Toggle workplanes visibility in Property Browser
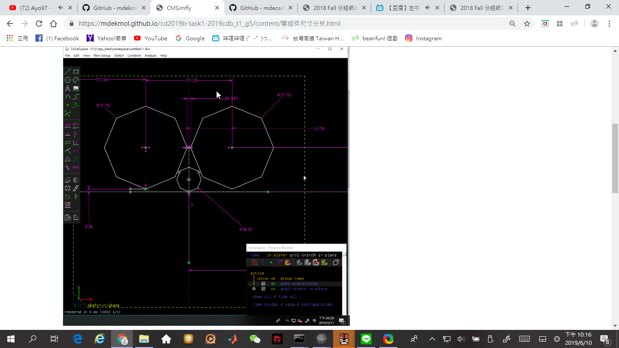 (x=255, y=262)
